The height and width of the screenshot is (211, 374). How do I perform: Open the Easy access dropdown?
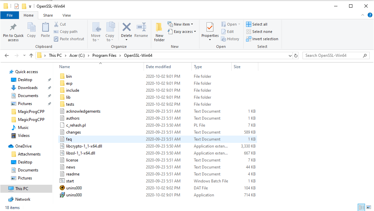pyautogui.click(x=182, y=32)
